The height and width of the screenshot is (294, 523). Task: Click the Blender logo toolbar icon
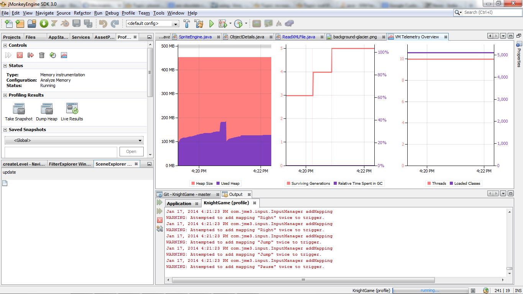[x=65, y=23]
